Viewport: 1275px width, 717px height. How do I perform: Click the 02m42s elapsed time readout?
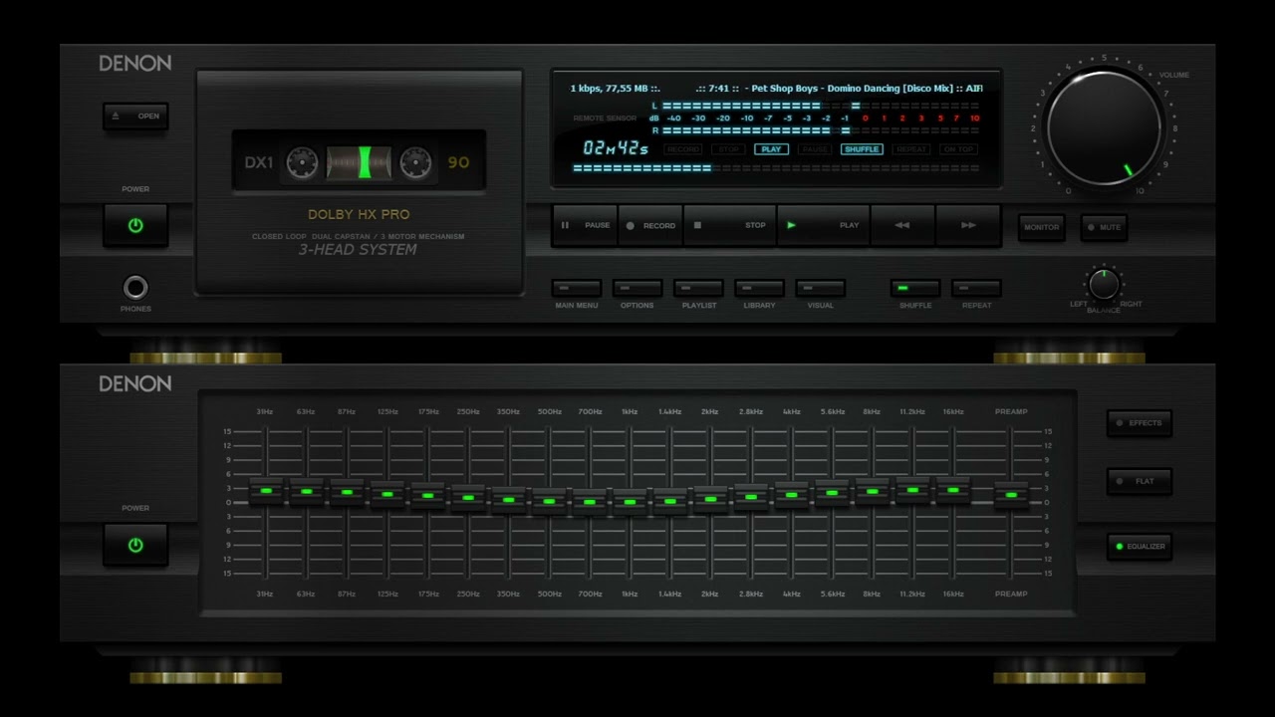coord(616,148)
